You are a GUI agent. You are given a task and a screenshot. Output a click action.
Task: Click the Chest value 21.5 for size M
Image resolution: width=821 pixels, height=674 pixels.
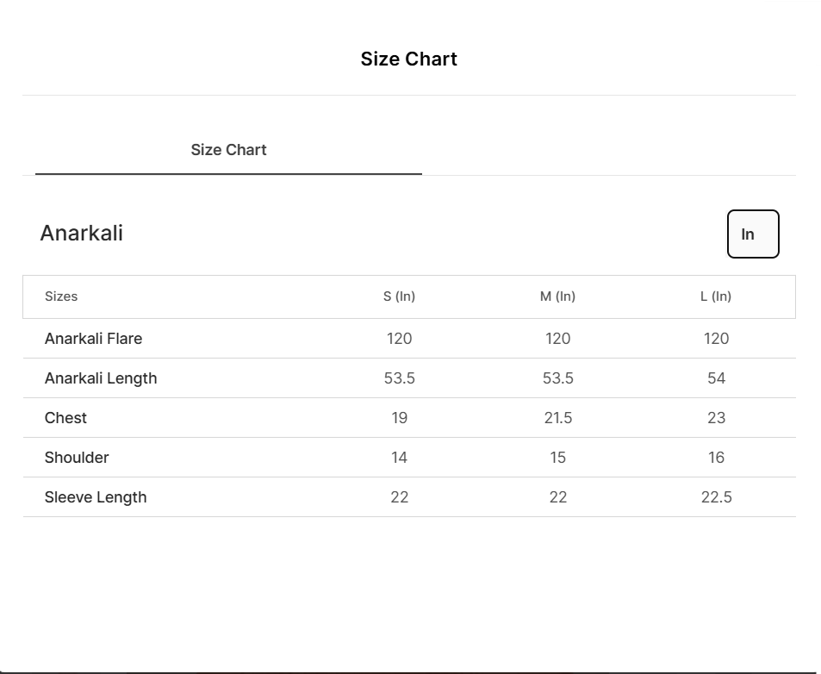point(558,418)
